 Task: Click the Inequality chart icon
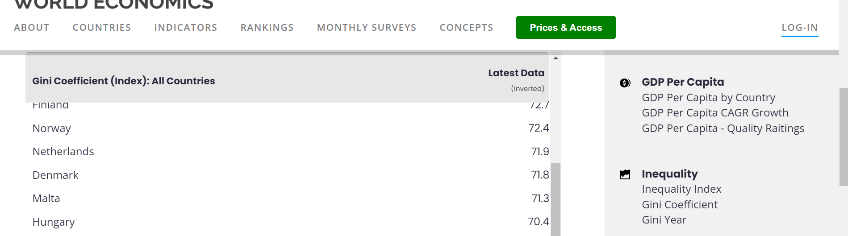625,174
